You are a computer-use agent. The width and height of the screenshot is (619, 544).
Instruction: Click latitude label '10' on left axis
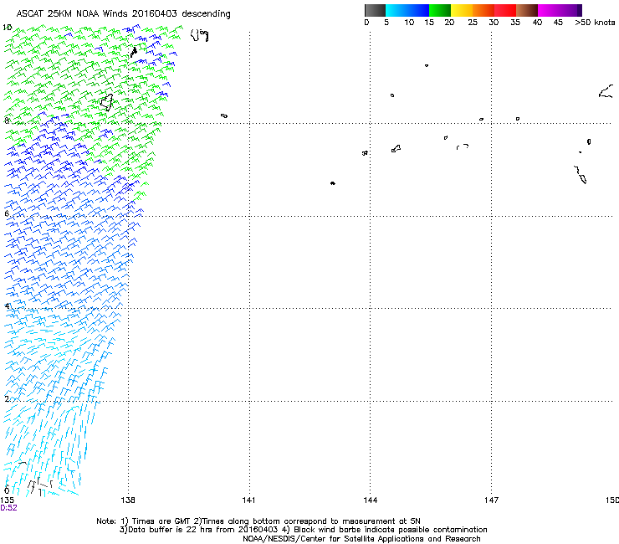[x=7, y=28]
